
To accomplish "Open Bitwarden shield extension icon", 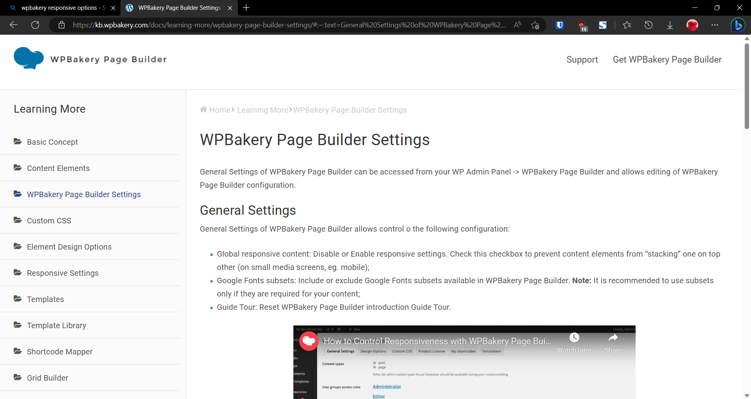I will pos(560,25).
